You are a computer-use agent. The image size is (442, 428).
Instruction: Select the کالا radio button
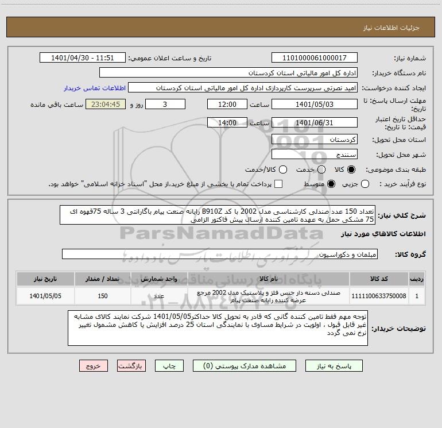pyautogui.click(x=351, y=169)
